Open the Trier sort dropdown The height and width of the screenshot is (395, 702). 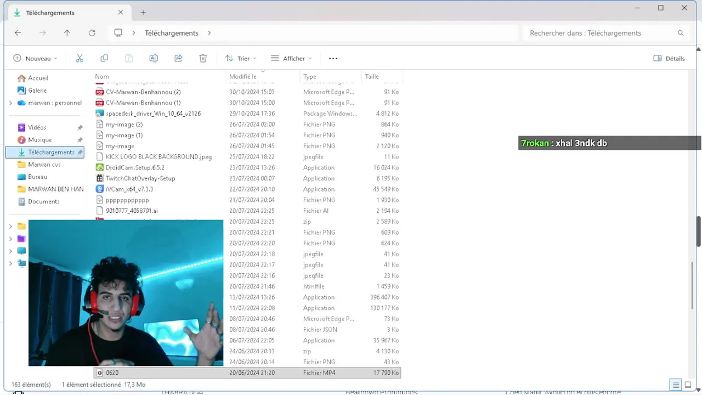tap(240, 58)
